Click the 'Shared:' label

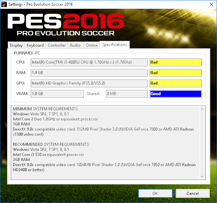(93, 94)
